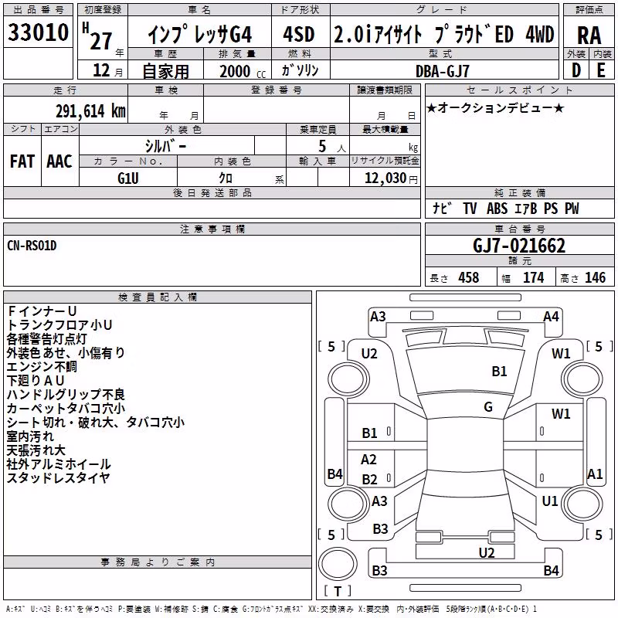The image size is (618, 618).
Task: Select the interior color クロ
Action: coord(226,178)
